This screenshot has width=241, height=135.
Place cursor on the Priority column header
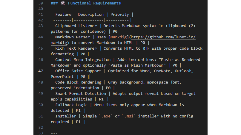pos(119,15)
